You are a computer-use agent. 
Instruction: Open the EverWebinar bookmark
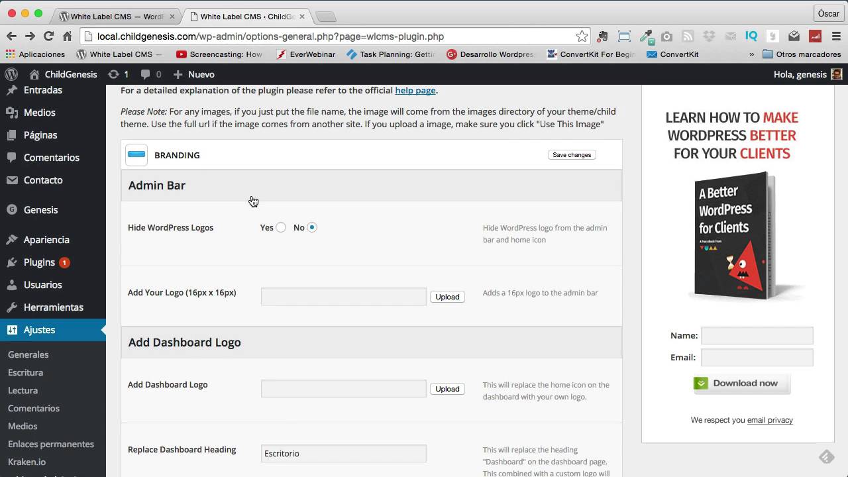tap(305, 54)
